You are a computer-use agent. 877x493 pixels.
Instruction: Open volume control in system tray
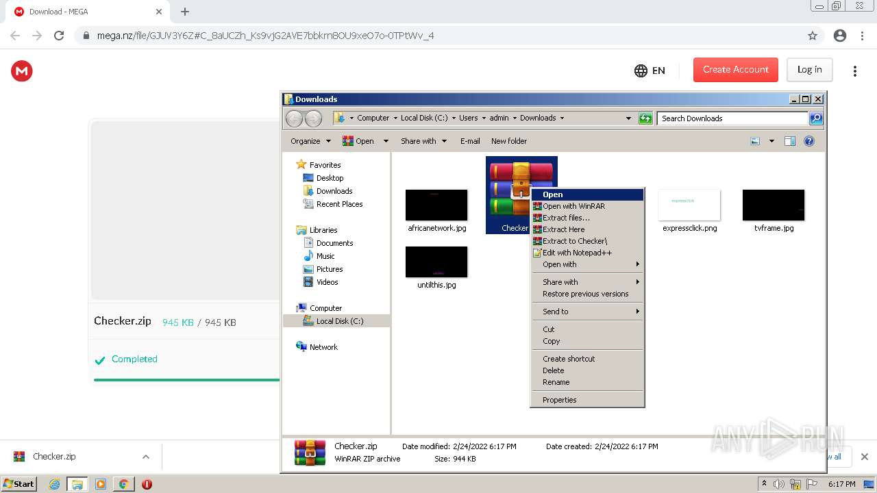click(779, 484)
